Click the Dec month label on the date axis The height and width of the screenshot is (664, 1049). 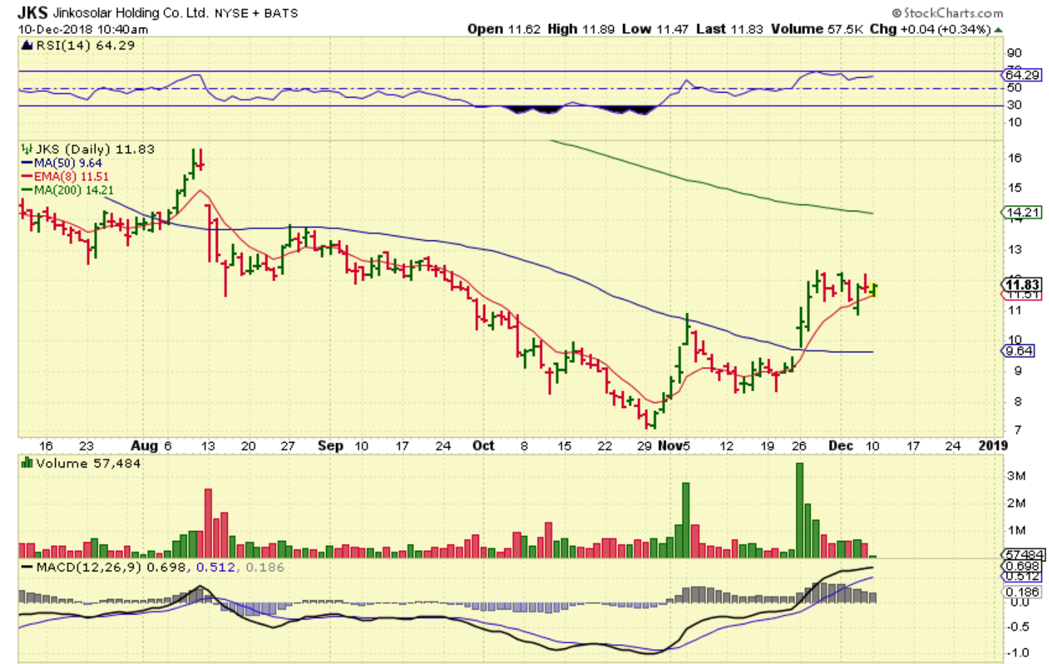(841, 445)
